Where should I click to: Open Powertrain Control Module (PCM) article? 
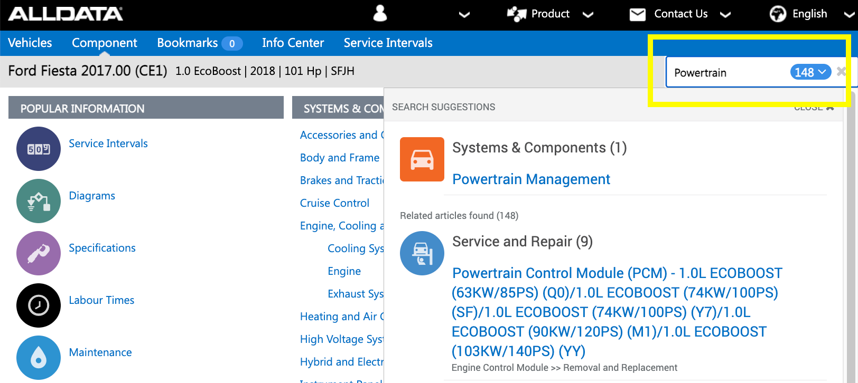(617, 312)
